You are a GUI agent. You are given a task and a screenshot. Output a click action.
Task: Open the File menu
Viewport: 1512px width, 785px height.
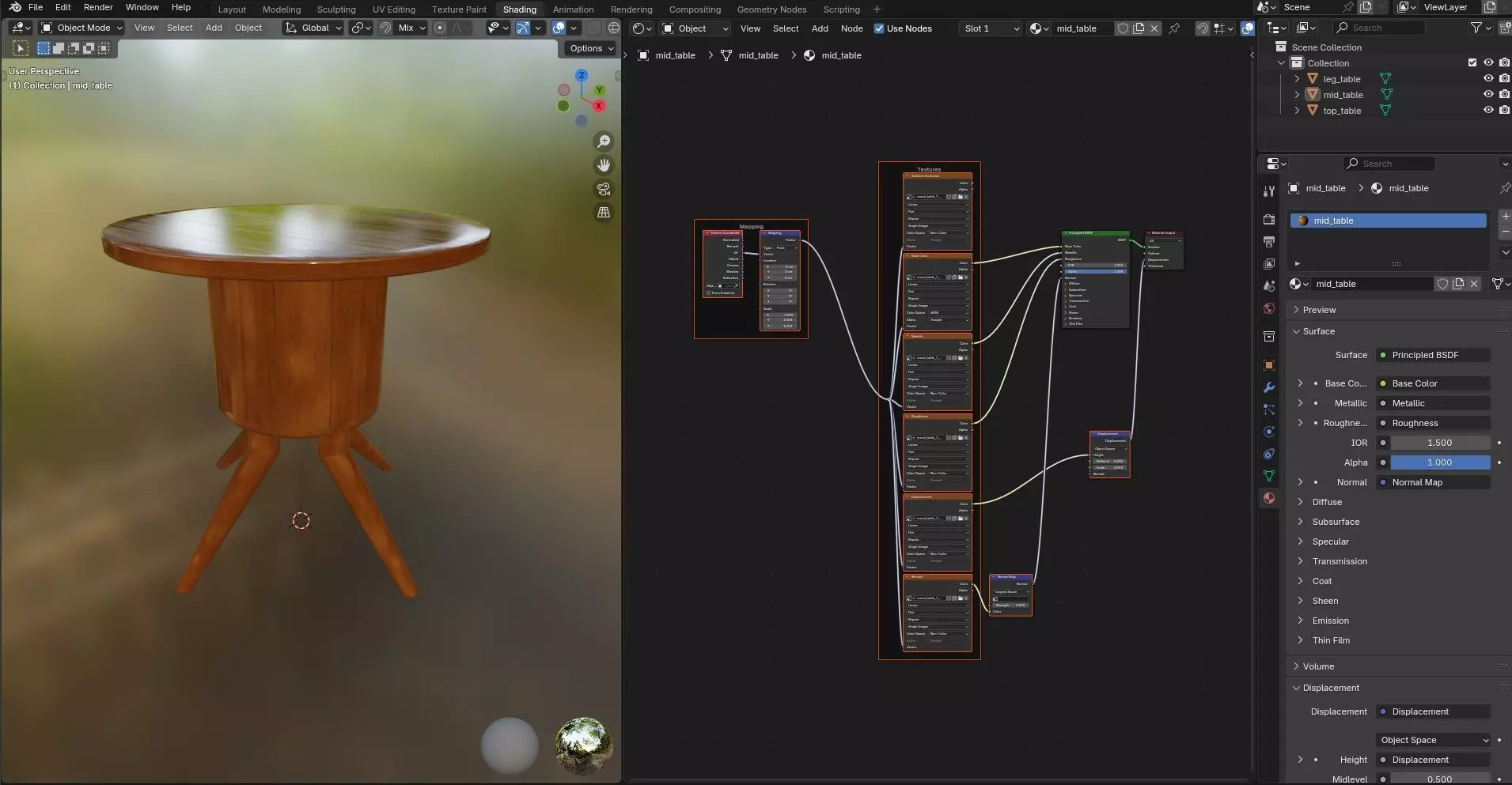pyautogui.click(x=36, y=7)
